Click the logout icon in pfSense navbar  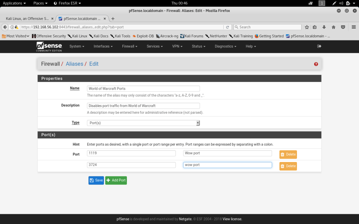click(x=319, y=46)
